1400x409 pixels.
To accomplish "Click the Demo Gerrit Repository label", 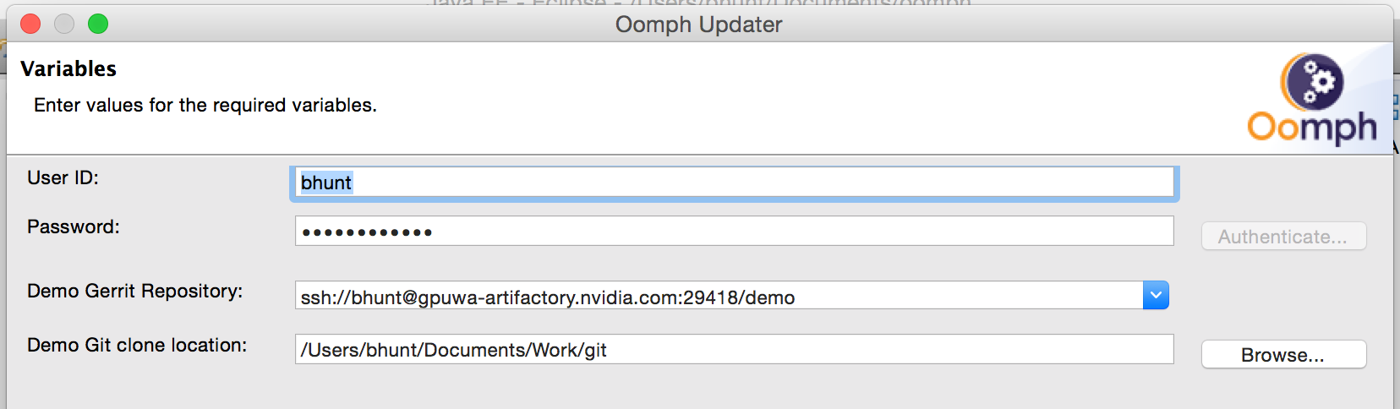I will [x=135, y=291].
